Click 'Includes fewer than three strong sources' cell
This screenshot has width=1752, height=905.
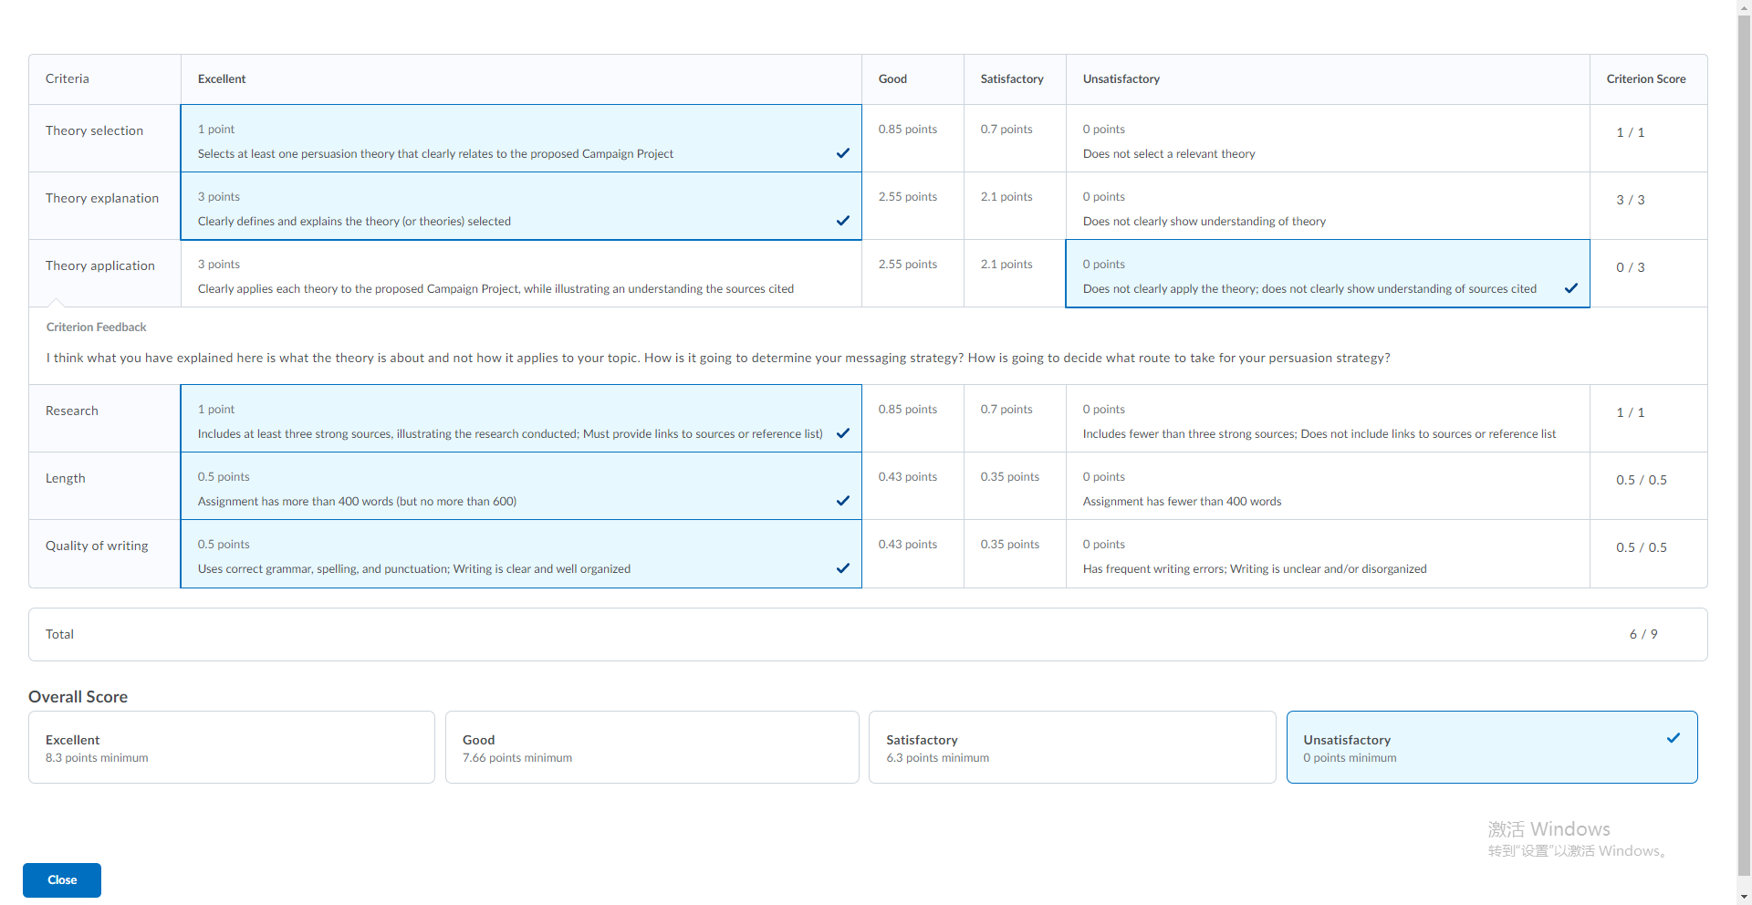pyautogui.click(x=1328, y=419)
